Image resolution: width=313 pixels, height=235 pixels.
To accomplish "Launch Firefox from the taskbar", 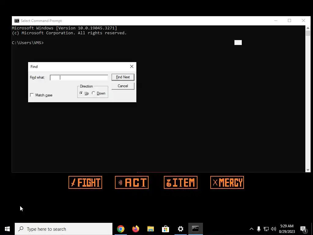I will [135, 229].
